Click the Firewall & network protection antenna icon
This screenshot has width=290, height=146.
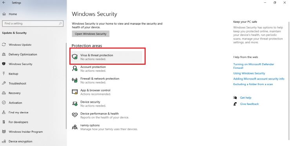click(x=75, y=80)
